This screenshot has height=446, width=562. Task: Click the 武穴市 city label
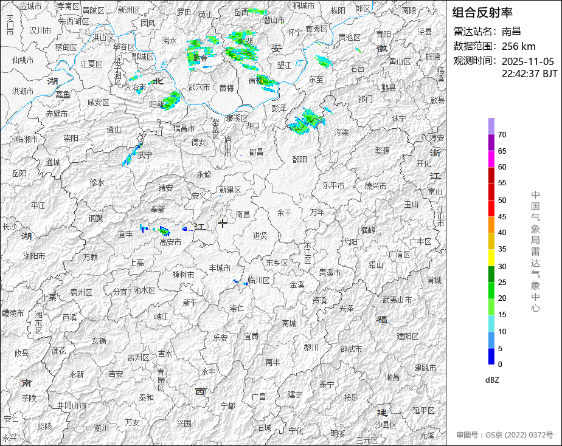pyautogui.click(x=199, y=87)
